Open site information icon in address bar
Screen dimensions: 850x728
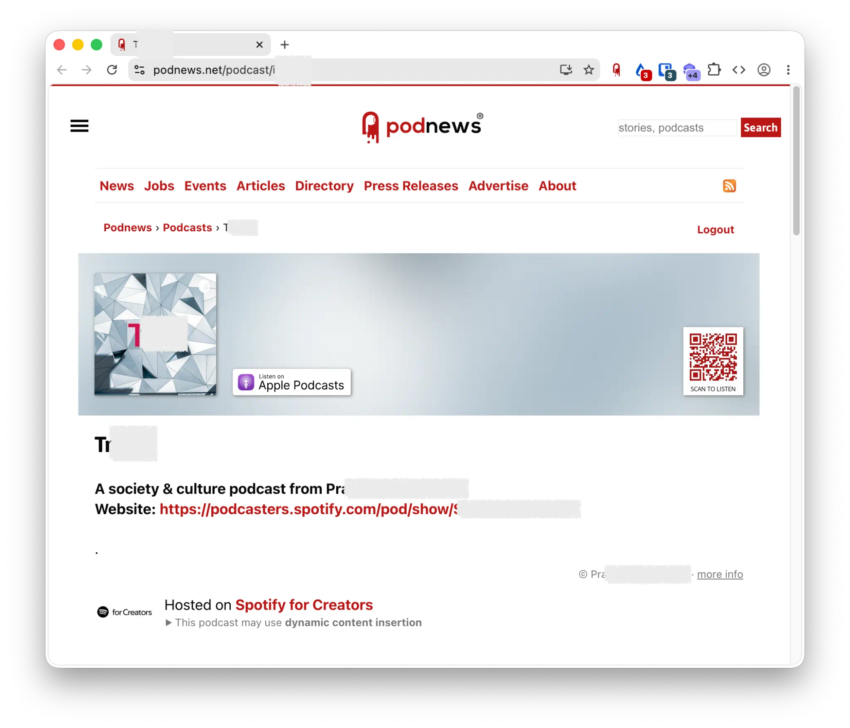(x=139, y=70)
